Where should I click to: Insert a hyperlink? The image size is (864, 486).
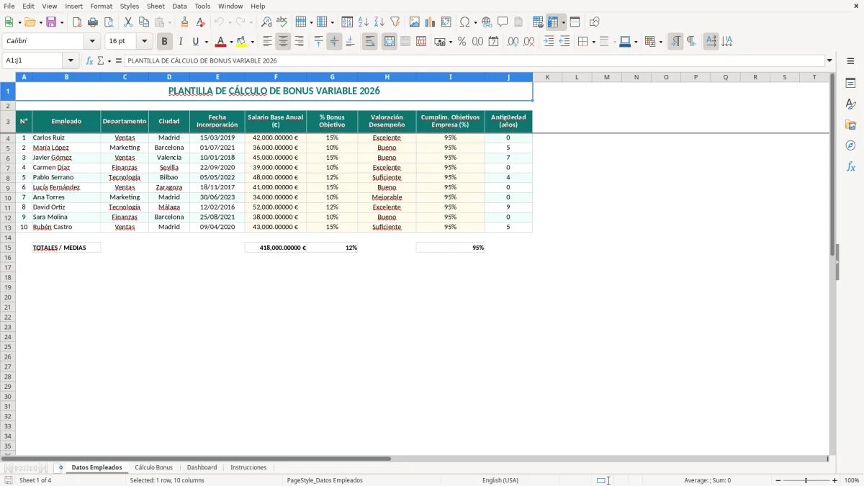click(487, 22)
